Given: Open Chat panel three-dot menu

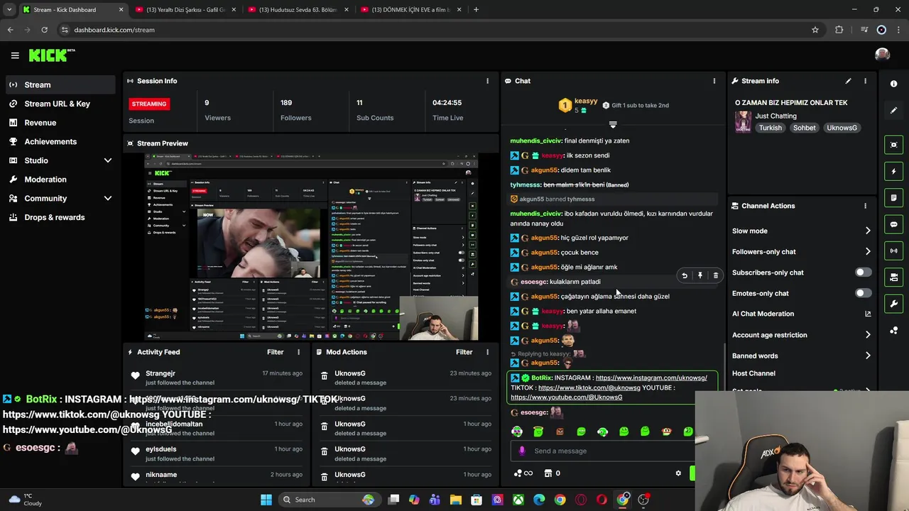Looking at the screenshot, I should point(714,81).
